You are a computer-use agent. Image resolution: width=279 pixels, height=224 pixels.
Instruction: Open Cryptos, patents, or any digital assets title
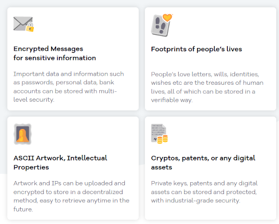[203, 163]
